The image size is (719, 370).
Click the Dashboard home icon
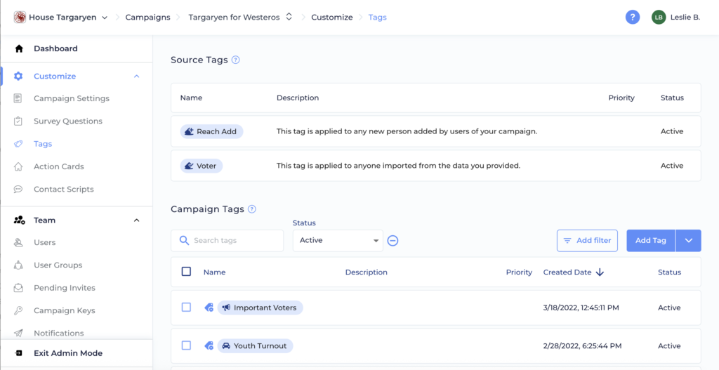19,48
